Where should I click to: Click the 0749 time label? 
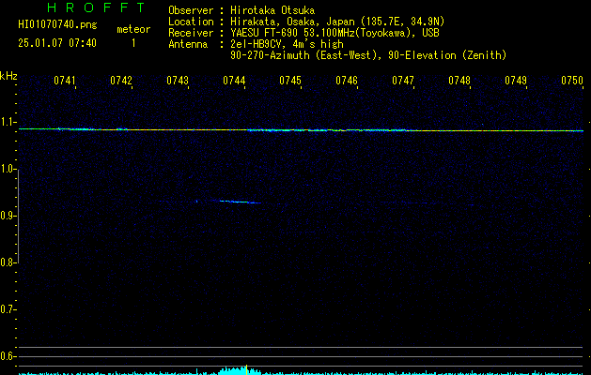[x=516, y=81]
